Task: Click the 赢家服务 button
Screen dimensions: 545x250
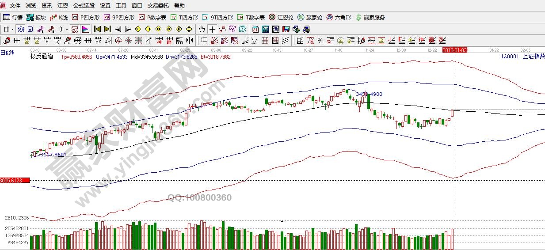Action: tap(370, 17)
